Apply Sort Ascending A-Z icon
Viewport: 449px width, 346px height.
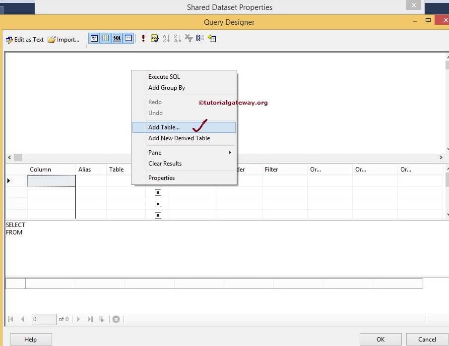166,38
